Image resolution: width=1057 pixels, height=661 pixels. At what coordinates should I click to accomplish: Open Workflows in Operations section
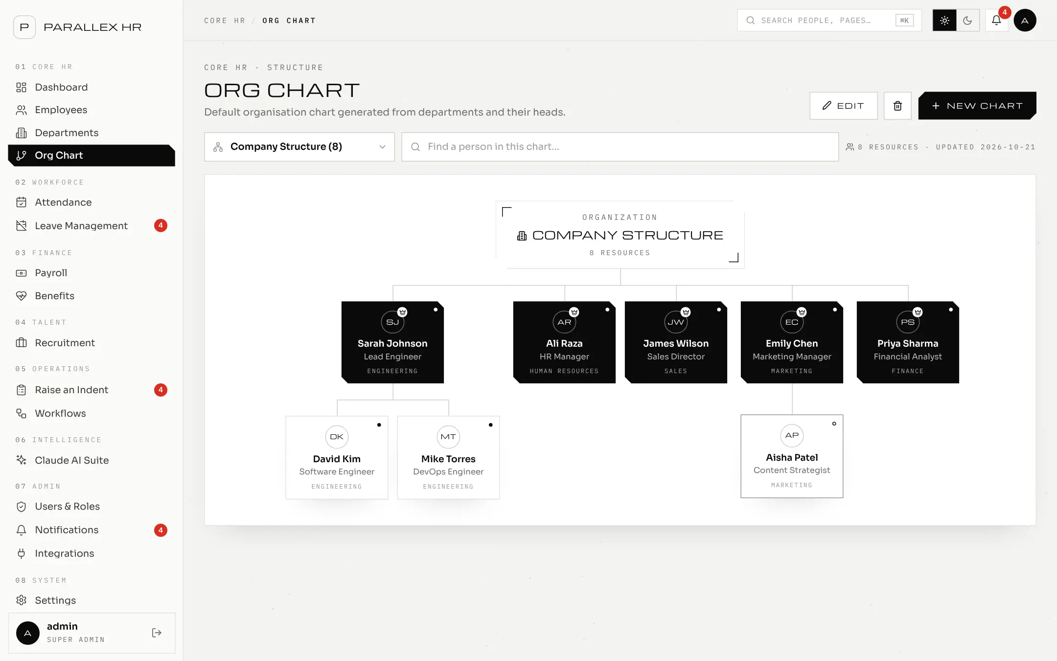pyautogui.click(x=92, y=413)
